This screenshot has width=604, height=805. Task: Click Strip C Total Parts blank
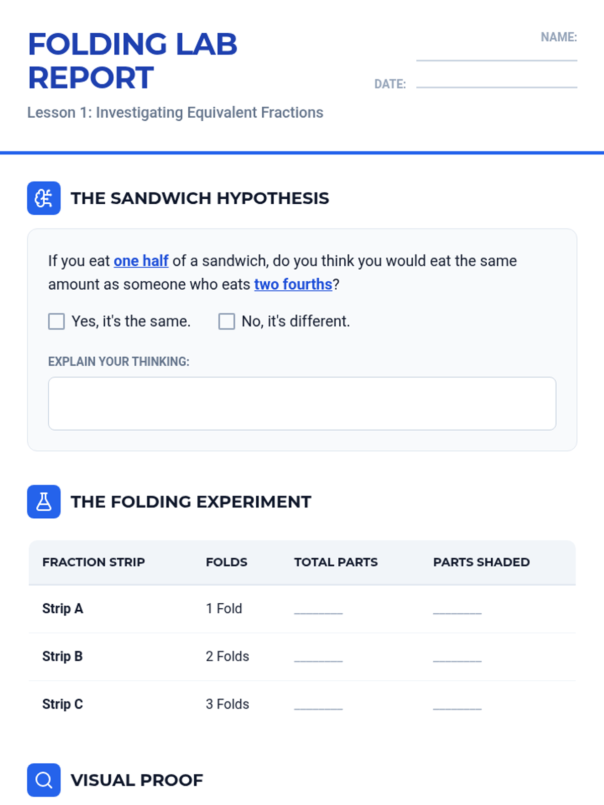318,705
